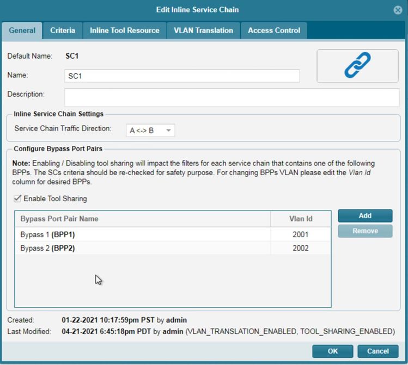Confirm changes with the OK button
408x365 pixels.
coord(332,351)
